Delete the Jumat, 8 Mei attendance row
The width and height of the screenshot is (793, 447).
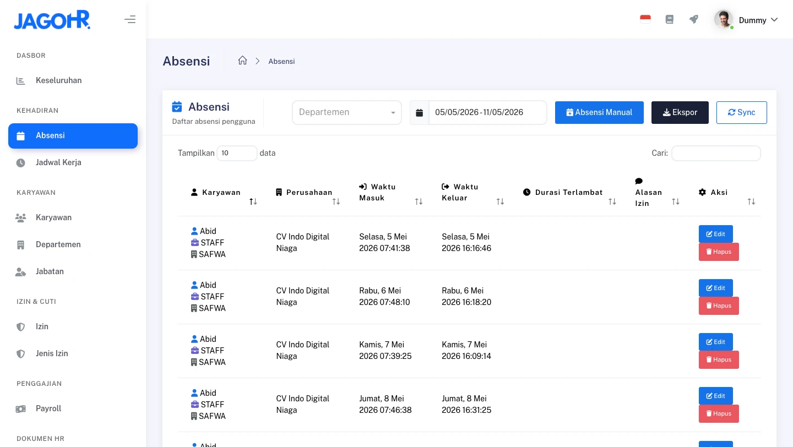pyautogui.click(x=719, y=413)
